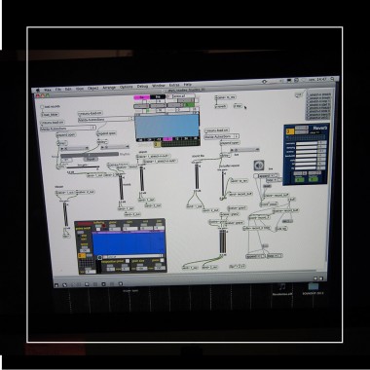The width and height of the screenshot is (370, 370).
Task: Click the yellow number box under the waveform
Action: click(x=157, y=145)
